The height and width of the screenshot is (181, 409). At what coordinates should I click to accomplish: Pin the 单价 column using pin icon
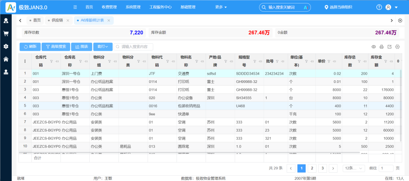tap(334, 61)
